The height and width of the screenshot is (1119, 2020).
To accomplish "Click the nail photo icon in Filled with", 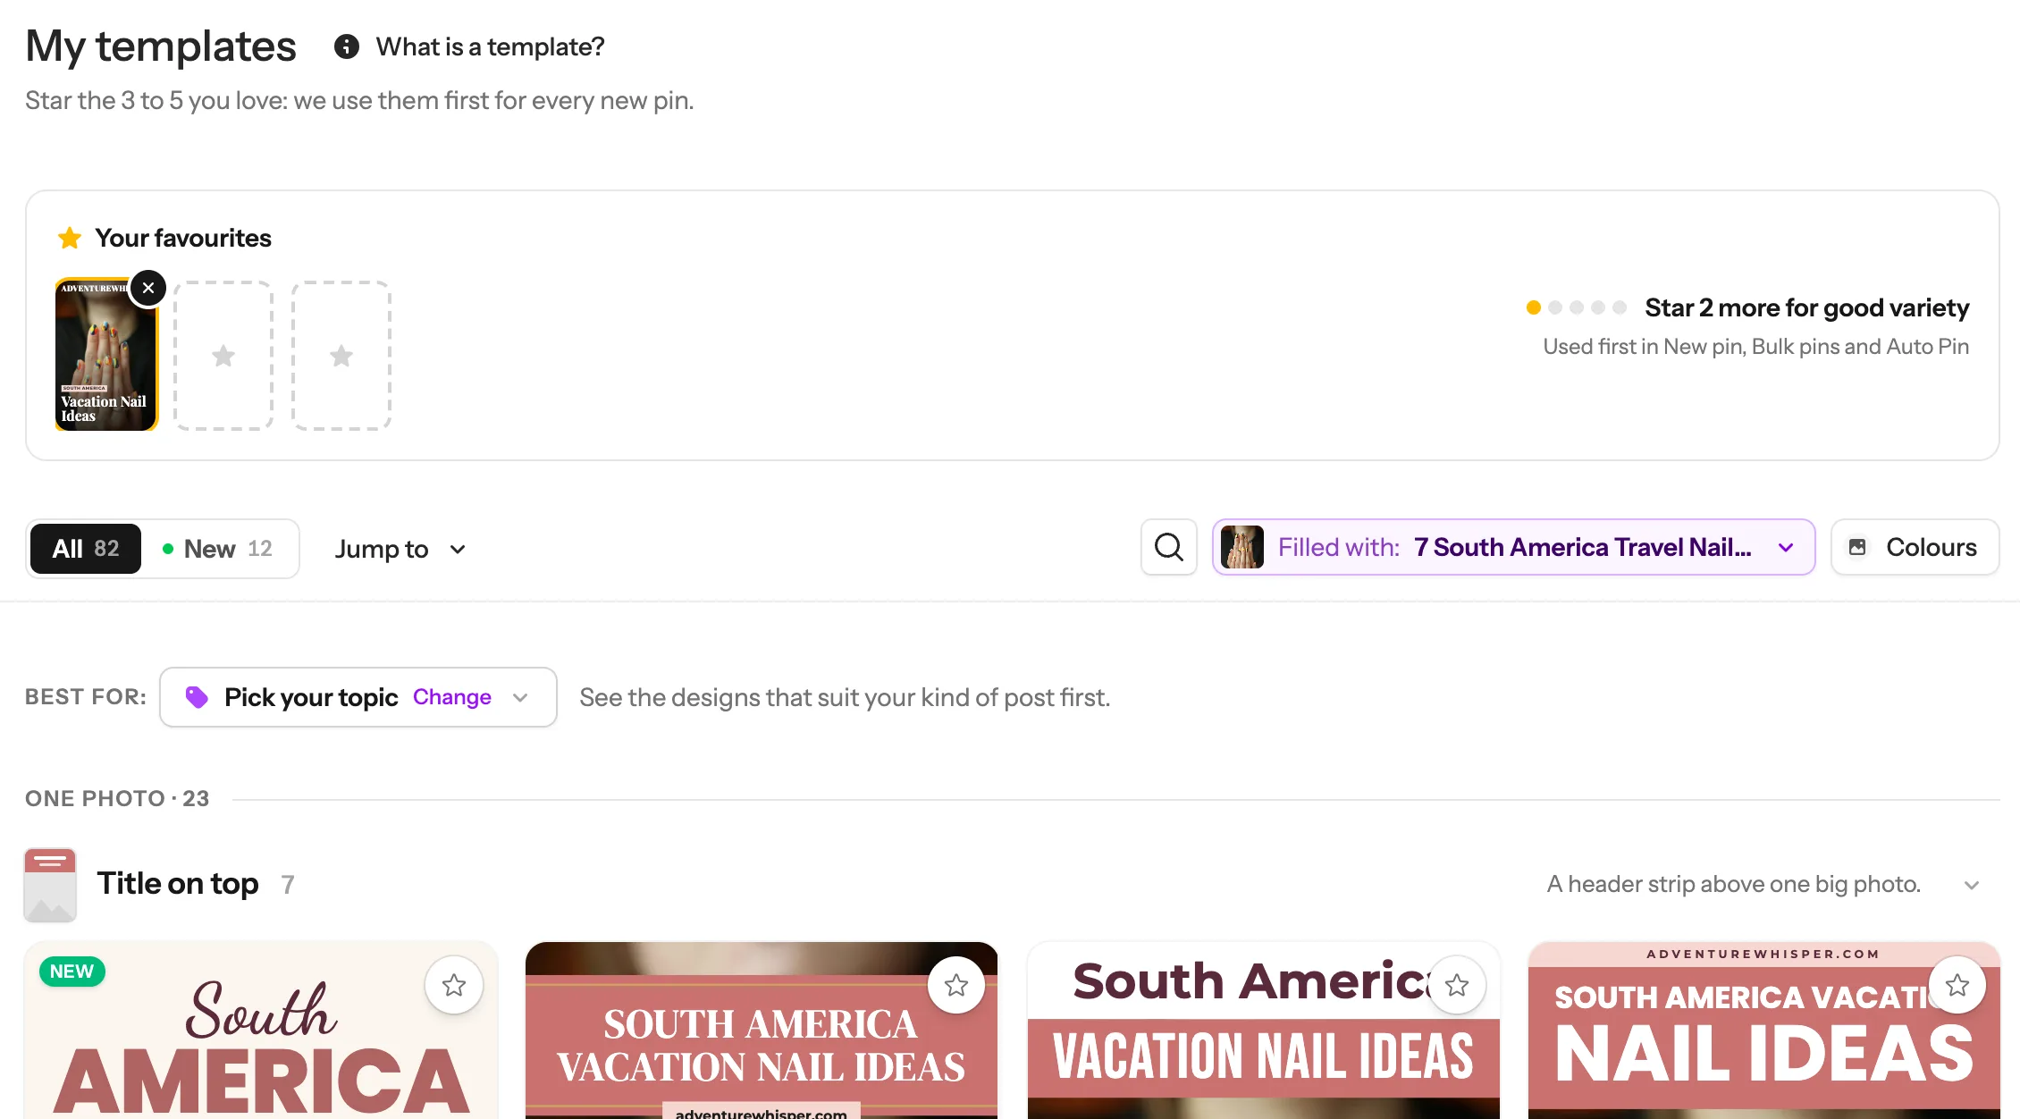I will tap(1242, 547).
